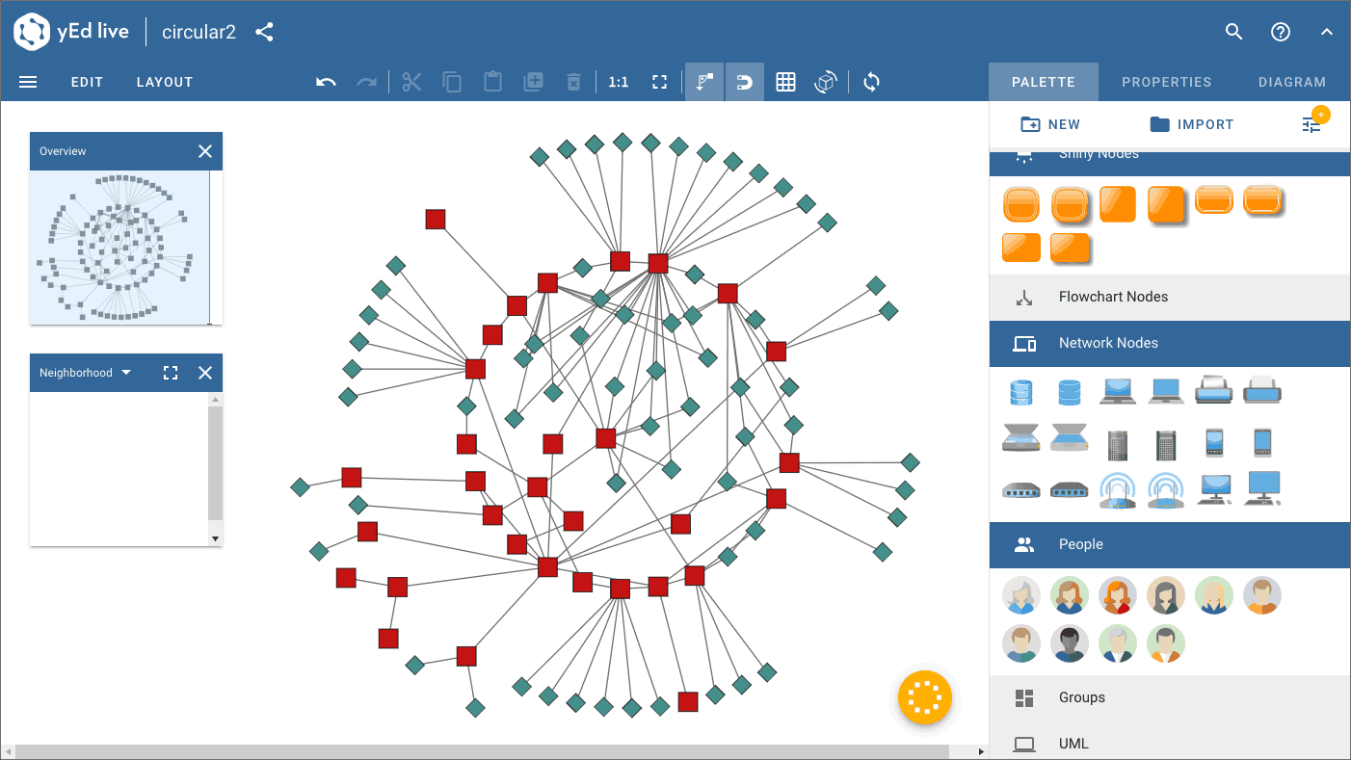Click the share icon next to circular2
The width and height of the screenshot is (1351, 760).
[x=264, y=32]
